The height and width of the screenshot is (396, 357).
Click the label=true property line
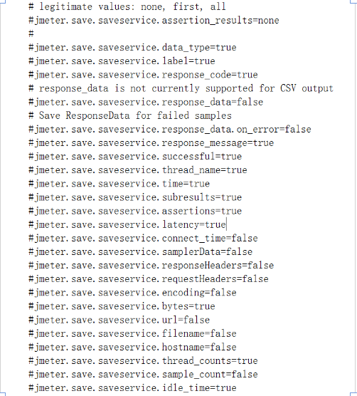(x=122, y=61)
